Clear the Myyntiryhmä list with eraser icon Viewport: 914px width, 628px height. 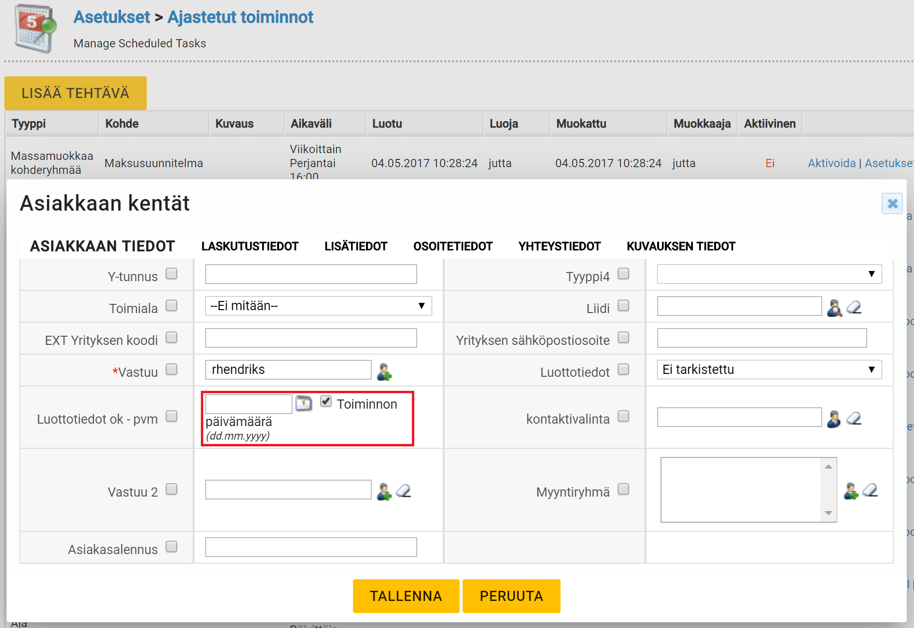870,490
